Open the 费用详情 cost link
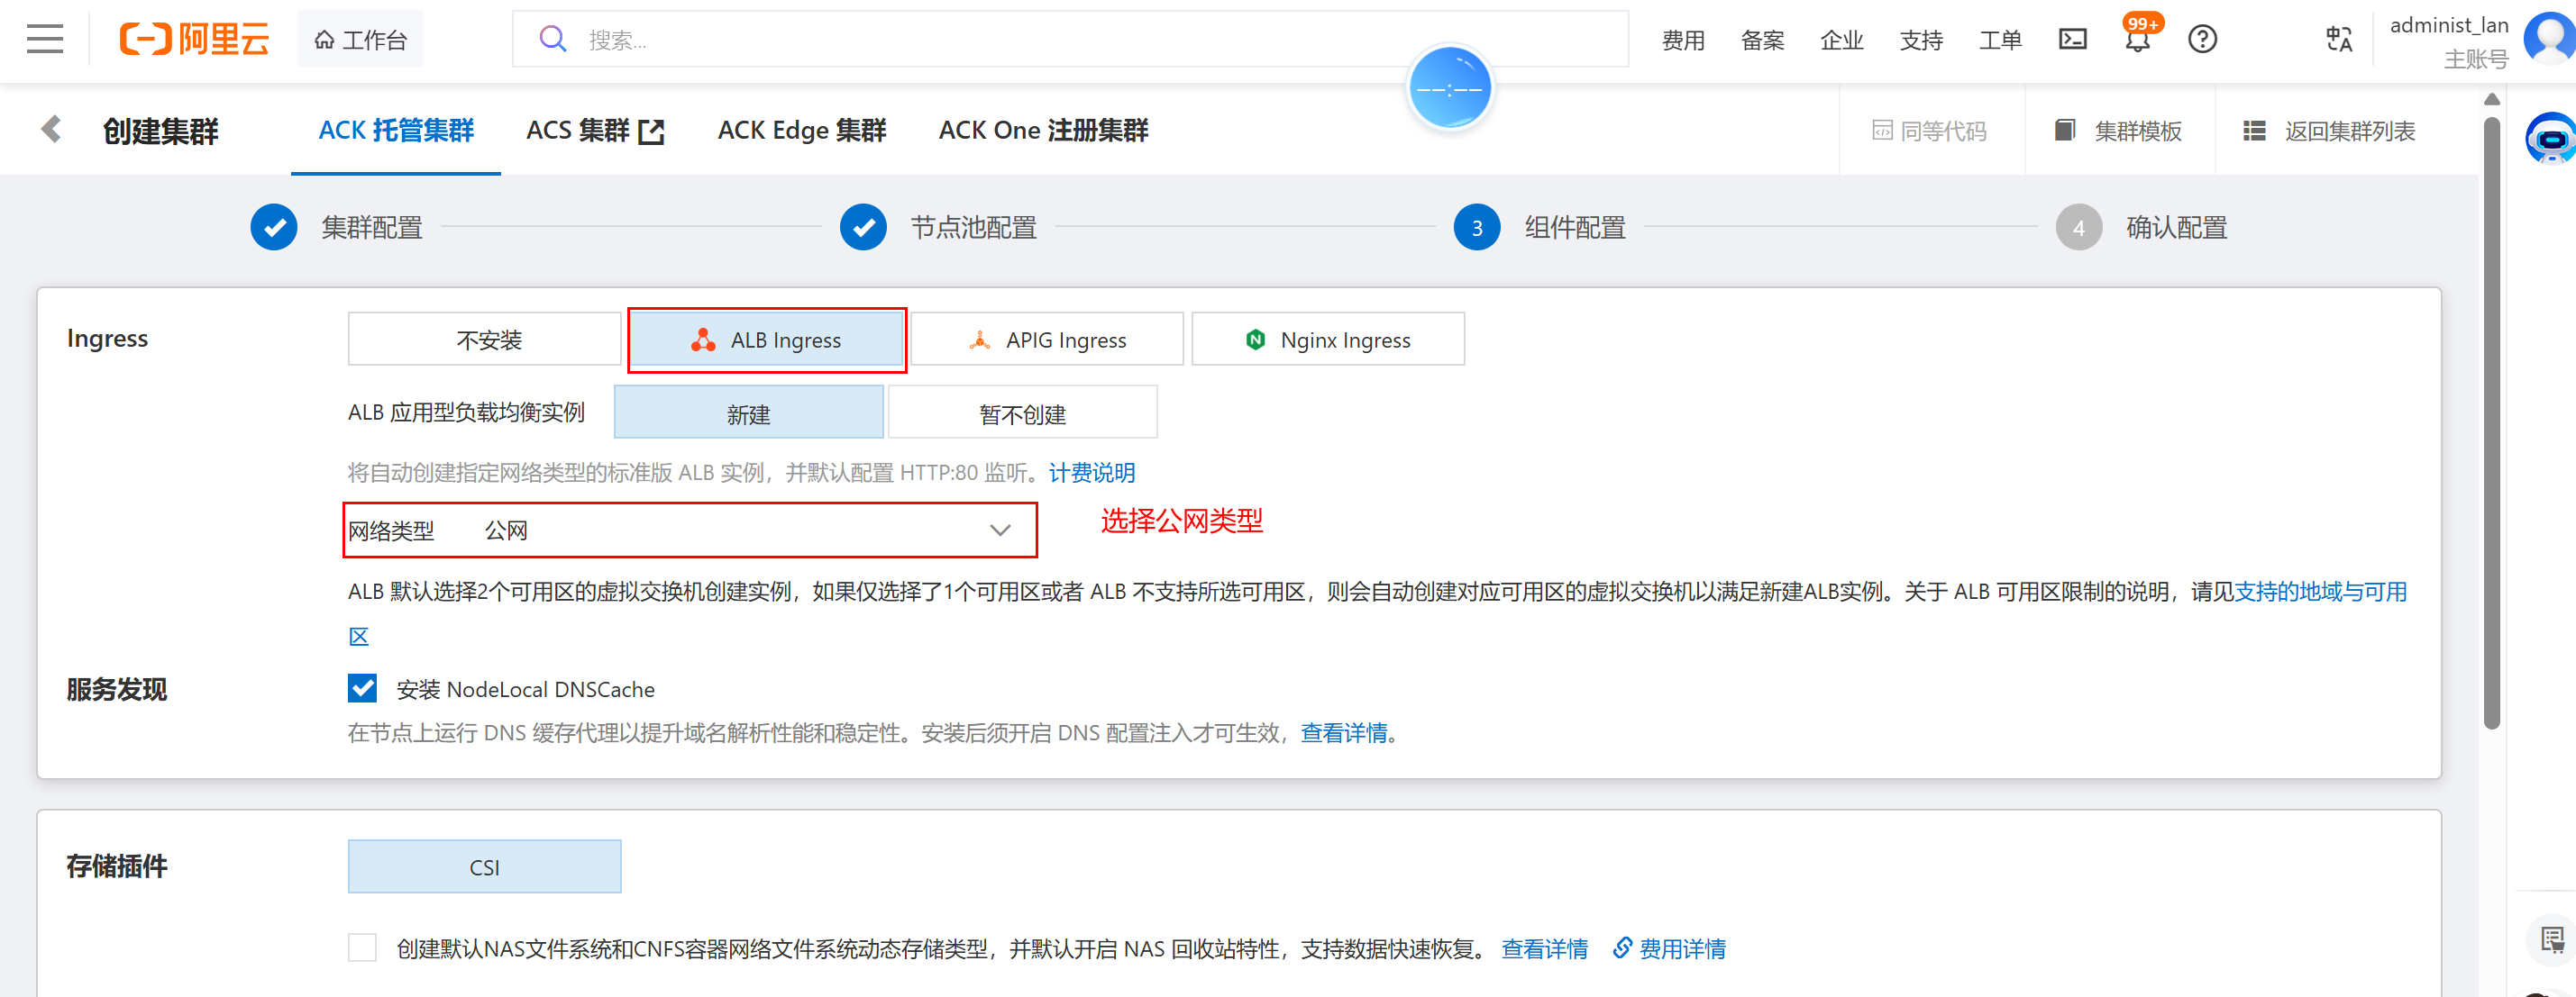The height and width of the screenshot is (997, 2576). point(1669,949)
